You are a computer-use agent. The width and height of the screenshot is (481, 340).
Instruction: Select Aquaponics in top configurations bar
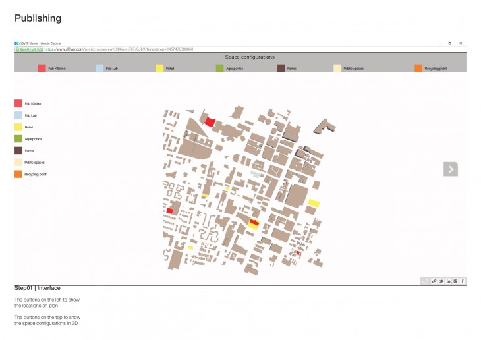[x=220, y=68]
